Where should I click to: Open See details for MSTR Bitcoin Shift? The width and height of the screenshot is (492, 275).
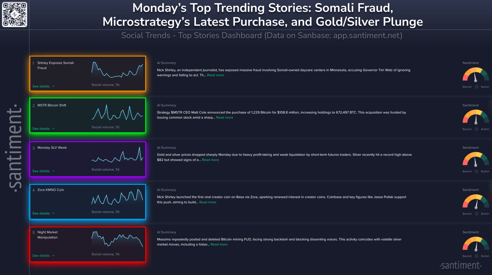(43, 129)
